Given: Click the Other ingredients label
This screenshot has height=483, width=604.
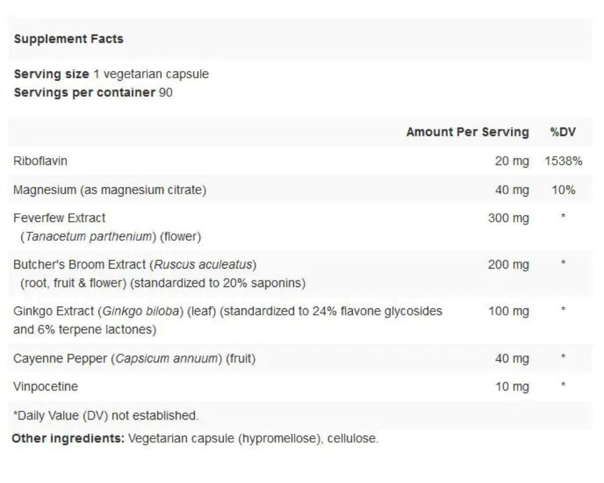Looking at the screenshot, I should click(68, 439).
